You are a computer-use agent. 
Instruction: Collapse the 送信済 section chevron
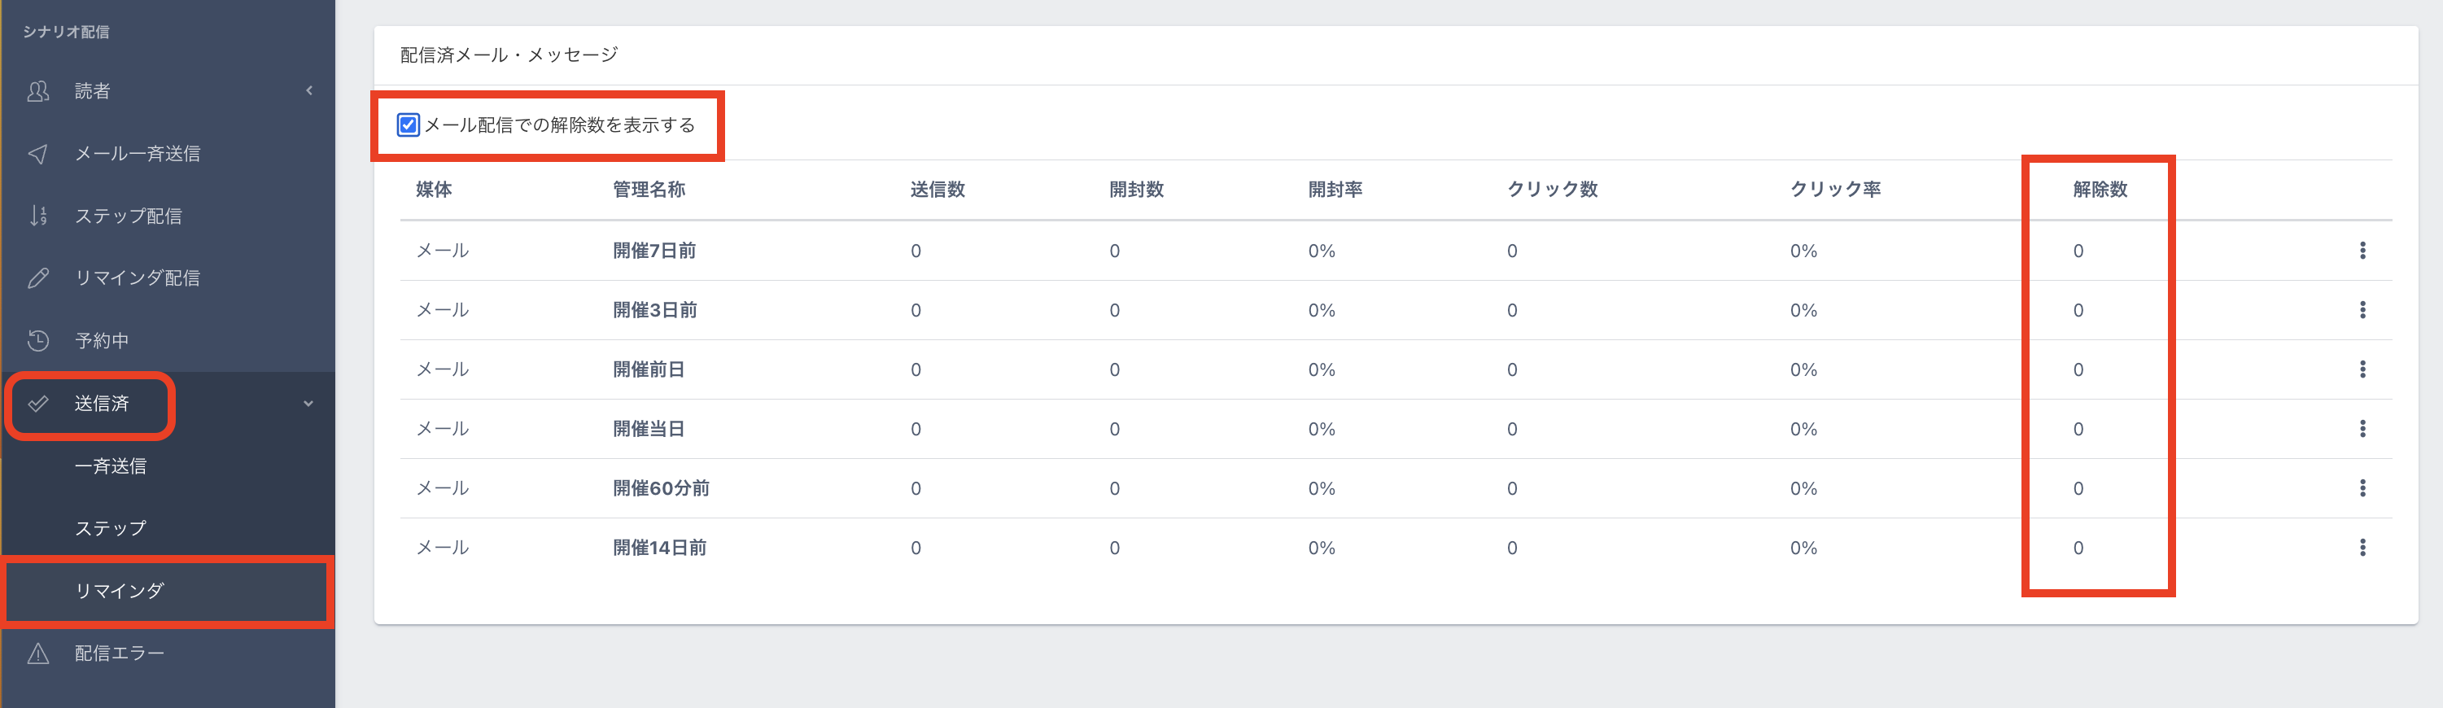click(308, 404)
